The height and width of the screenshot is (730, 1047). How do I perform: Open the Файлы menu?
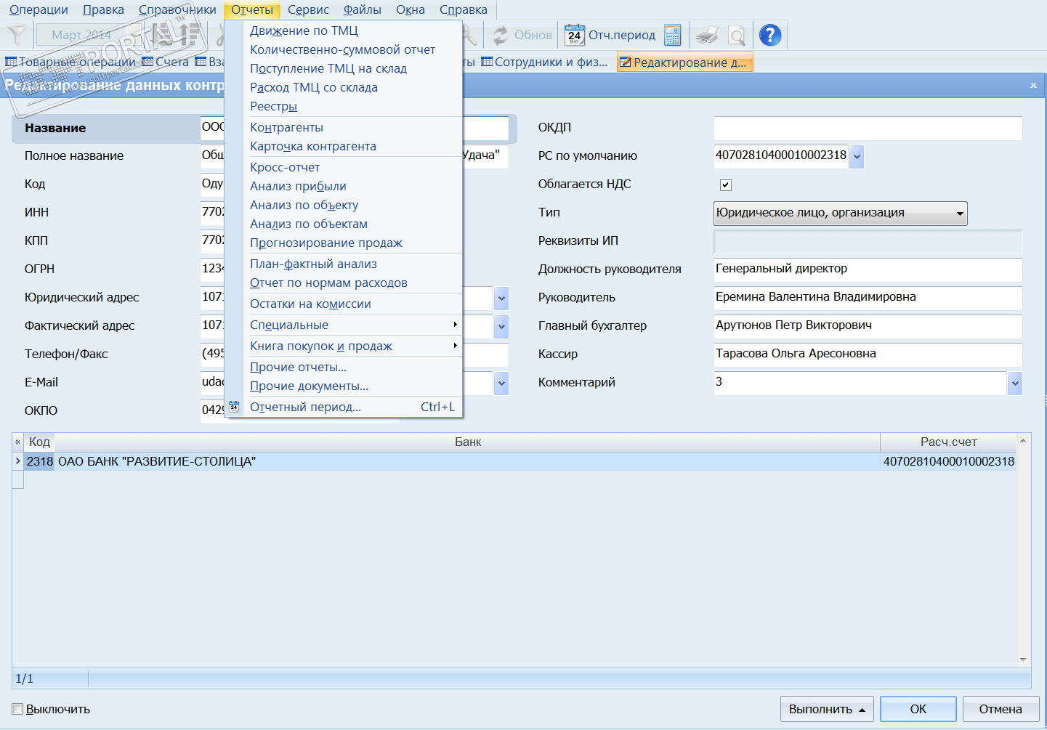[x=363, y=9]
